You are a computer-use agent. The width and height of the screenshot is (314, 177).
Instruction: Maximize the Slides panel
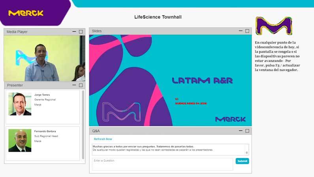[x=247, y=31]
